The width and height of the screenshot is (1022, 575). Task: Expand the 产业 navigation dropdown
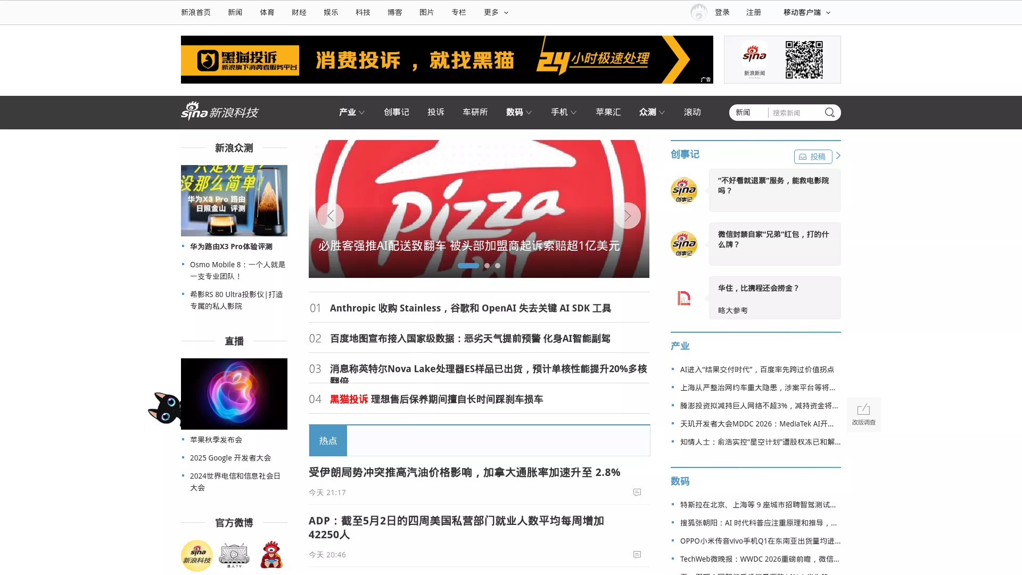tap(352, 112)
